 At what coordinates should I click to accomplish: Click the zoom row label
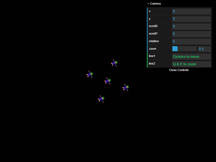pyautogui.click(x=152, y=49)
